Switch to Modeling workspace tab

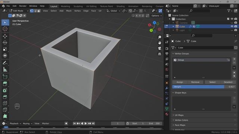coord(65,6)
